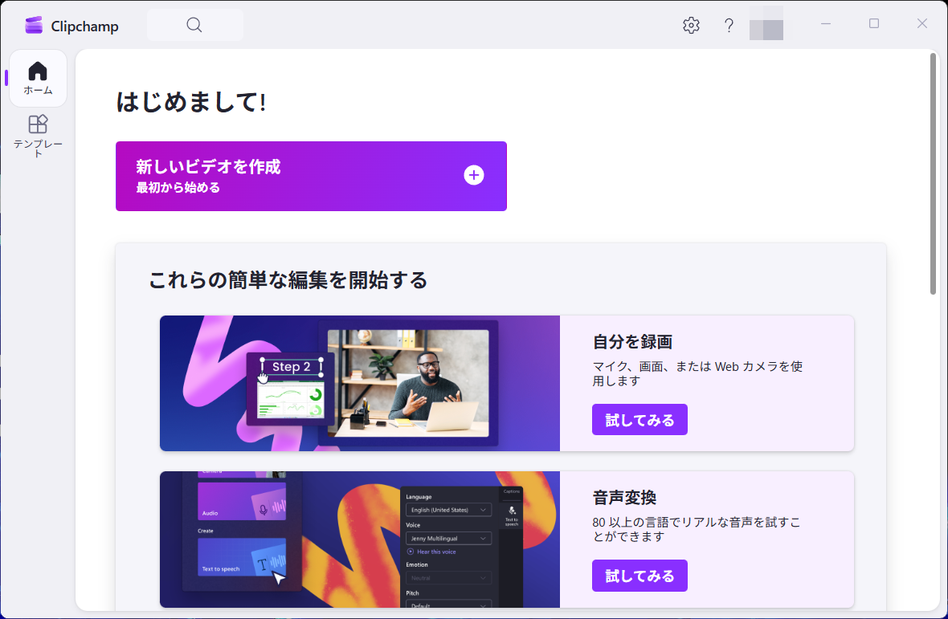Image resolution: width=948 pixels, height=619 pixels.
Task: Click the Clipchamp logo icon
Action: coord(34,26)
